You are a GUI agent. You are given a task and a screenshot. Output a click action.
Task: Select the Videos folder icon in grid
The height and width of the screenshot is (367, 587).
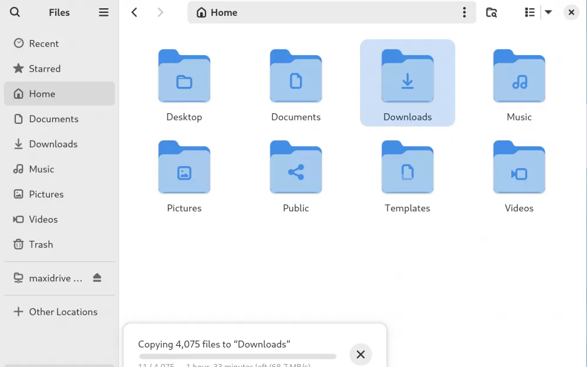click(519, 167)
